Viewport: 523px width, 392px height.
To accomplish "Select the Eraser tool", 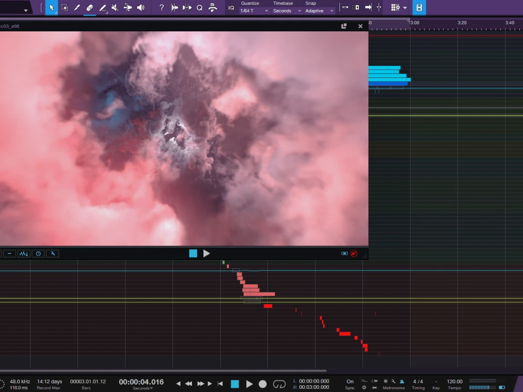I will (x=90, y=7).
